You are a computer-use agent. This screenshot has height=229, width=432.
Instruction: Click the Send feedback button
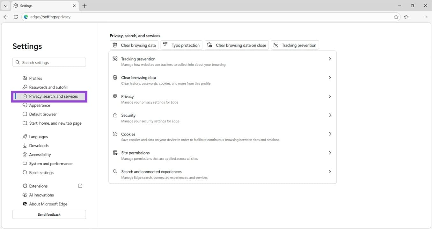coord(49,214)
